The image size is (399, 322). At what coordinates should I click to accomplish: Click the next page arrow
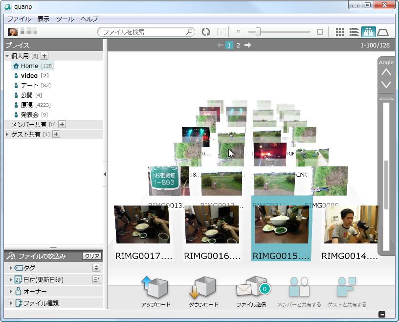click(247, 45)
